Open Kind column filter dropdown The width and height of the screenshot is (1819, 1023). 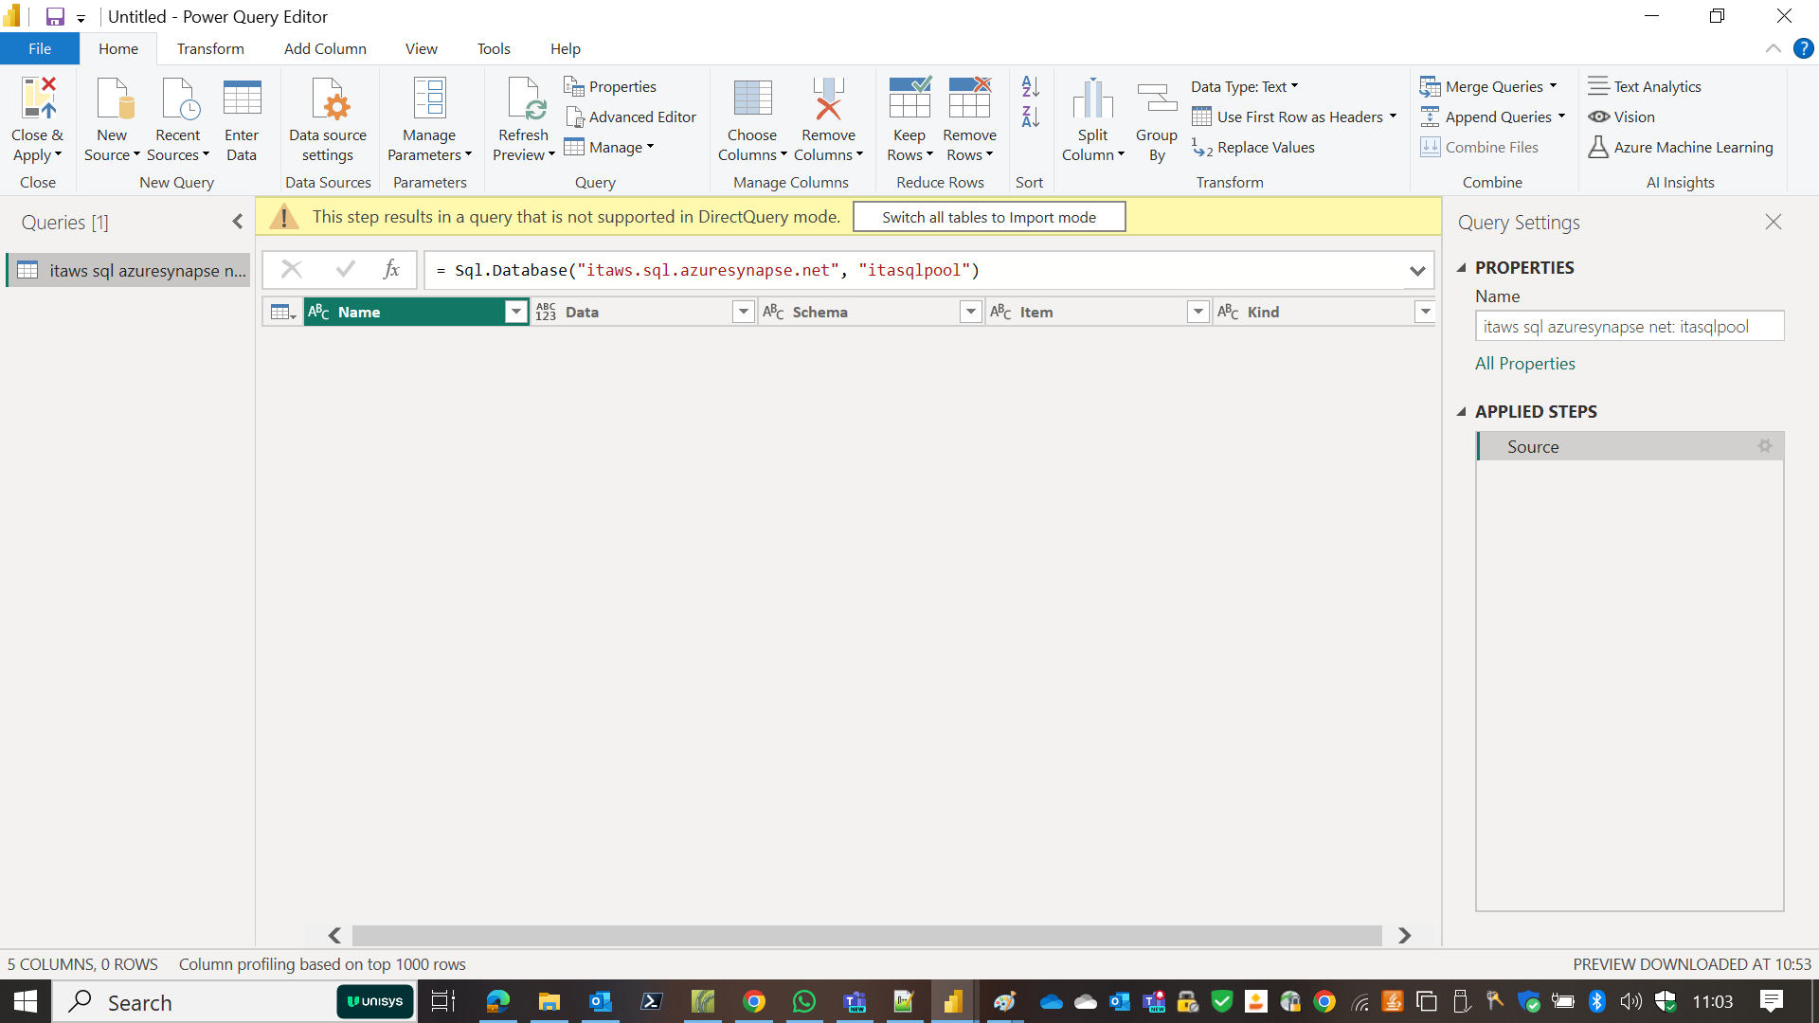click(1426, 312)
